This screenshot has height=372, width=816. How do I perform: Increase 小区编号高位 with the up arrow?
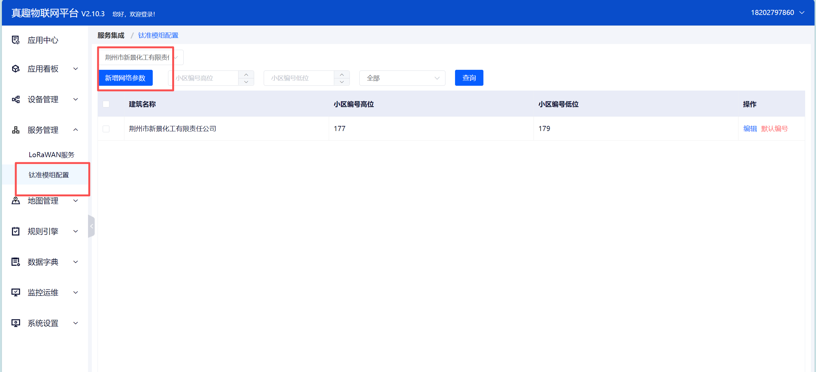(x=246, y=75)
